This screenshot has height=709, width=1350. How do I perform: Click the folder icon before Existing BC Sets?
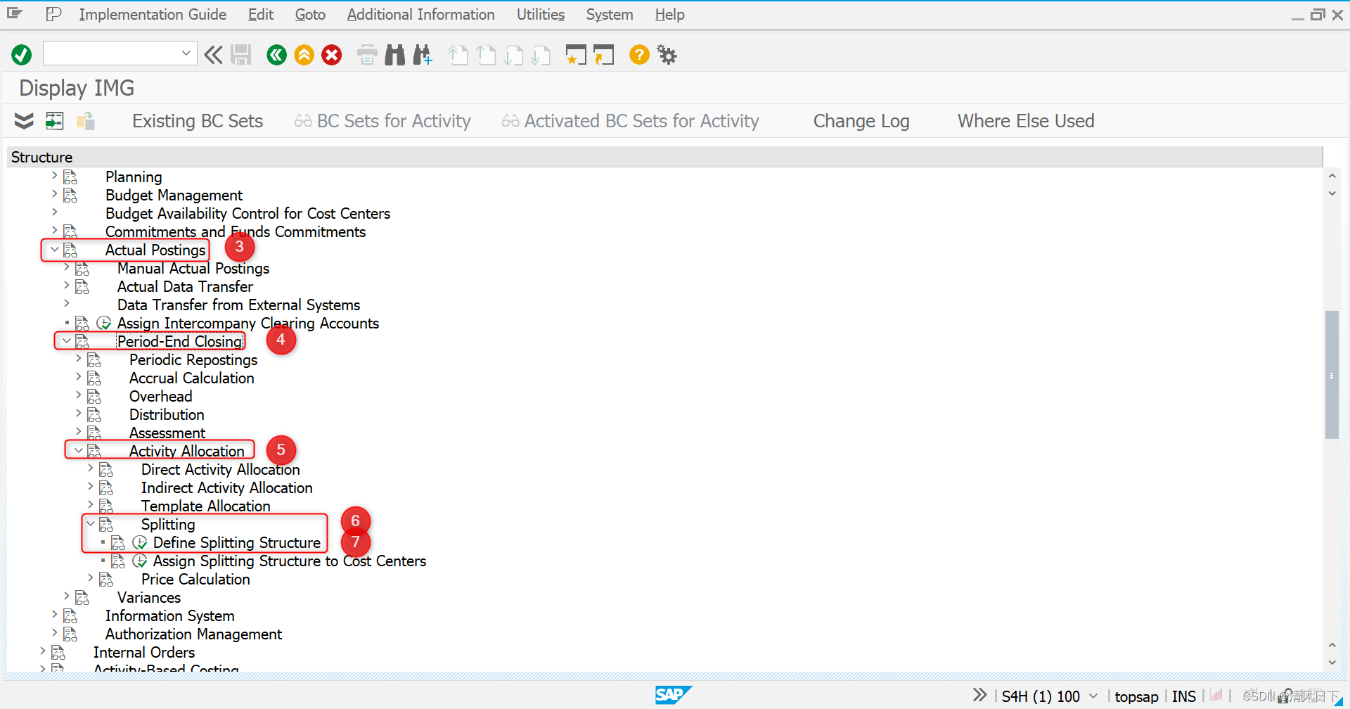[86, 121]
